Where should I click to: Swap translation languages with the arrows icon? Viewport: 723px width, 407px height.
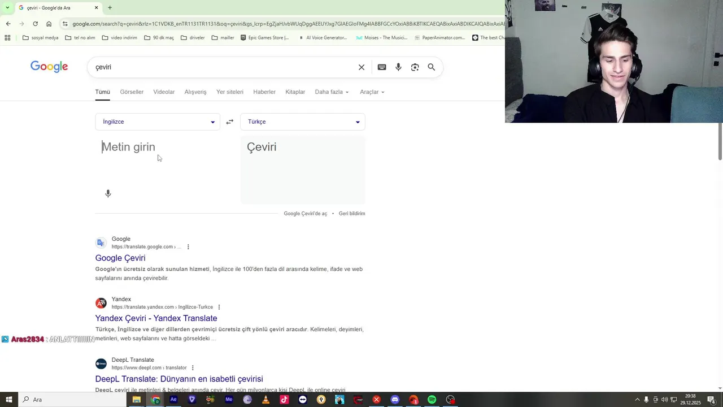(230, 122)
